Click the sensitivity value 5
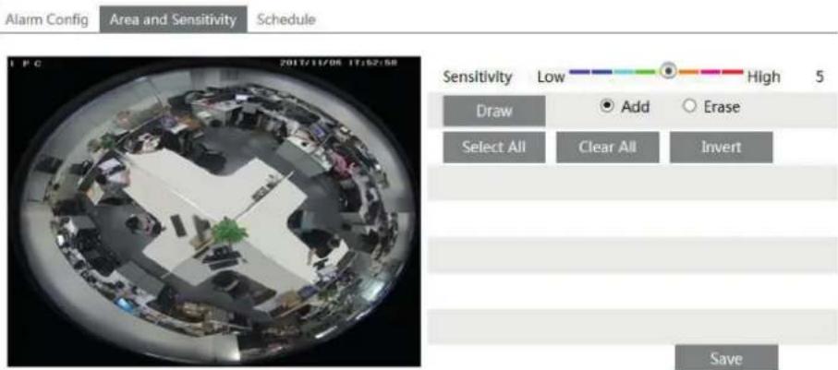The height and width of the screenshot is (370, 838). [820, 77]
